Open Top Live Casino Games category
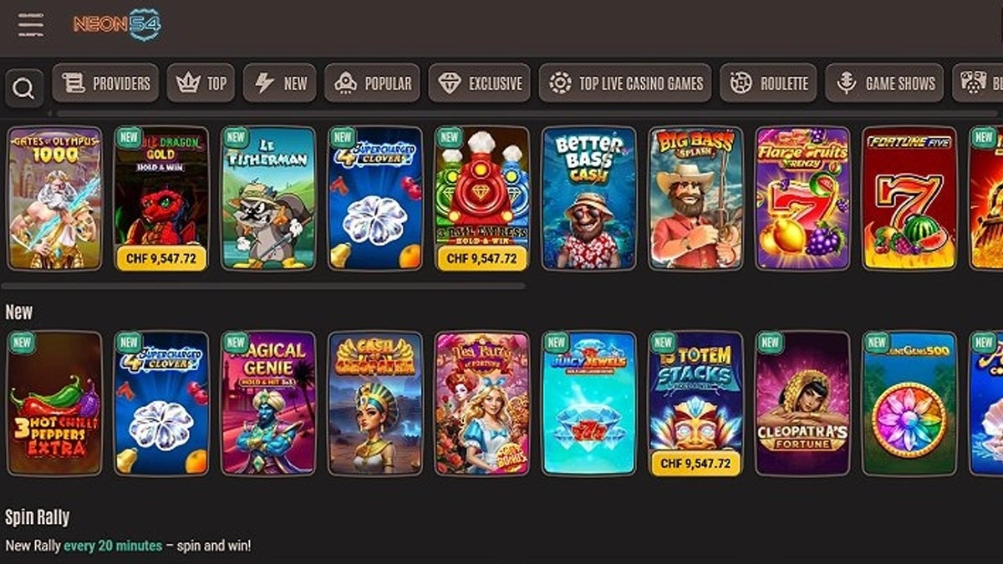 tap(625, 83)
